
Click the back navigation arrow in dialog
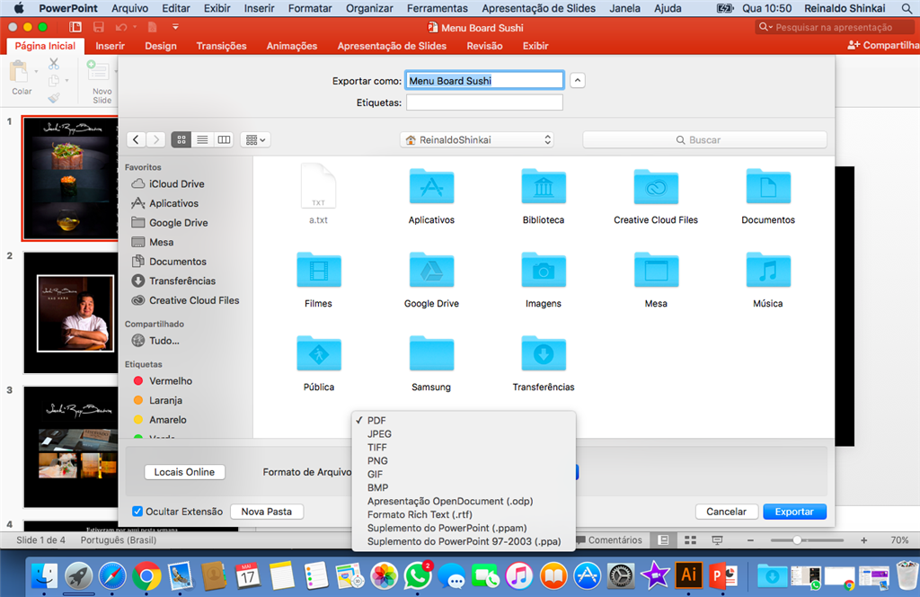[x=137, y=139]
